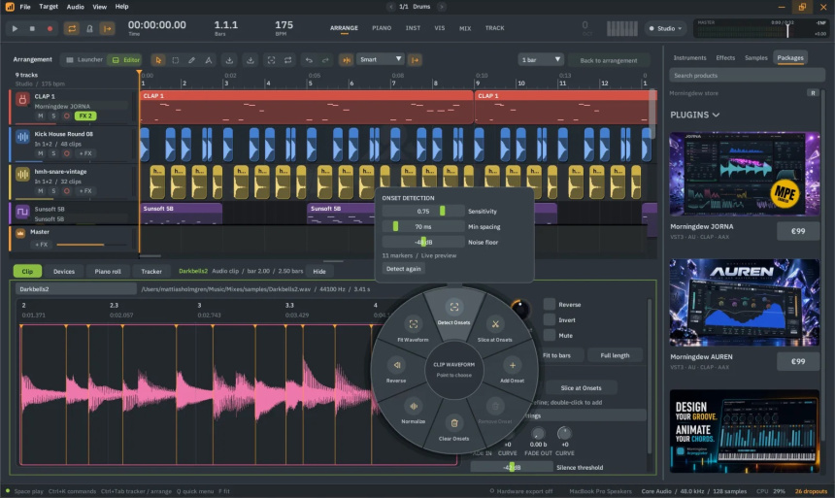Image resolution: width=835 pixels, height=498 pixels.
Task: Toggle the loop playback button in transport
Action: tap(72, 29)
